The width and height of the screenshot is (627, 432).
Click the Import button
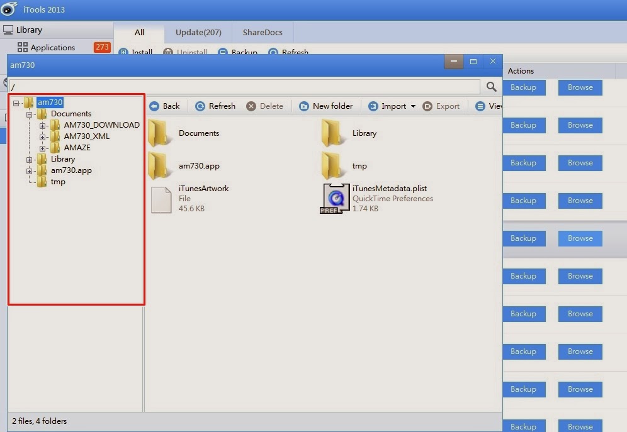coord(387,106)
